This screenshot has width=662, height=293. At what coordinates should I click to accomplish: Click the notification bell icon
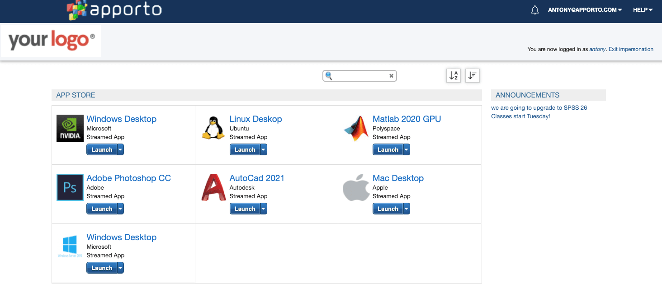tap(535, 10)
